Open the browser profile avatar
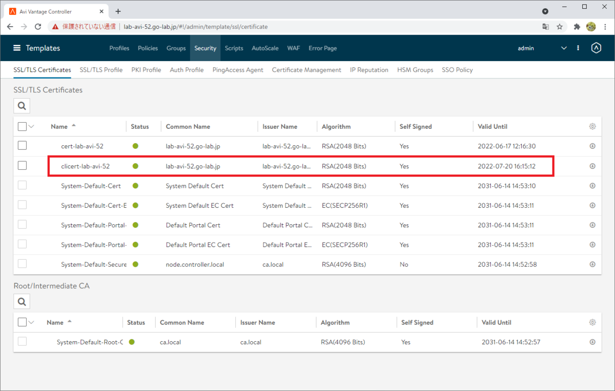 591,27
